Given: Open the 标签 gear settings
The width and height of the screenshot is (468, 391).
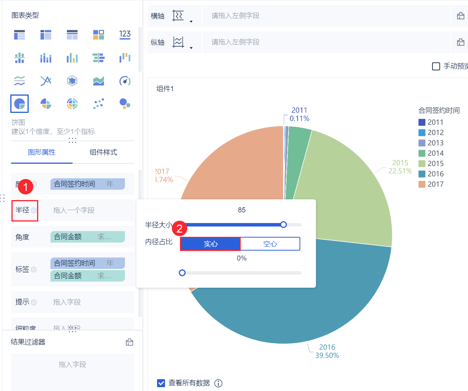Looking at the screenshot, I should point(34,269).
